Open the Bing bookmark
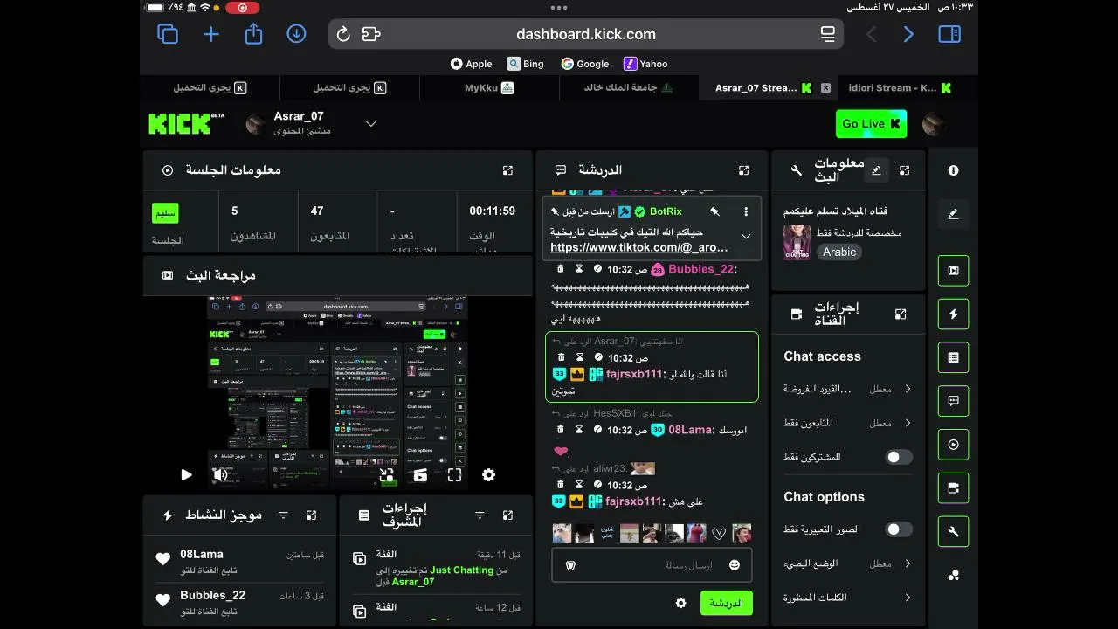 (526, 64)
